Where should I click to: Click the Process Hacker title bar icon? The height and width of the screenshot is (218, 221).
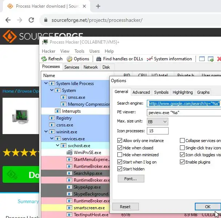pos(45,42)
